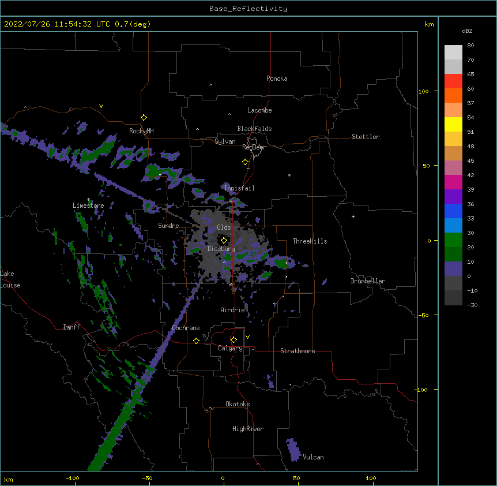This screenshot has width=497, height=486.
Task: Click the Cochrane town label
Action: tap(186, 328)
